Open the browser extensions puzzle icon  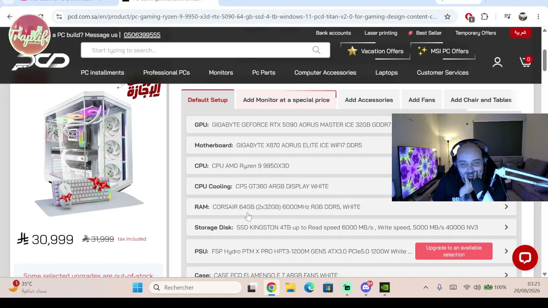tap(485, 17)
